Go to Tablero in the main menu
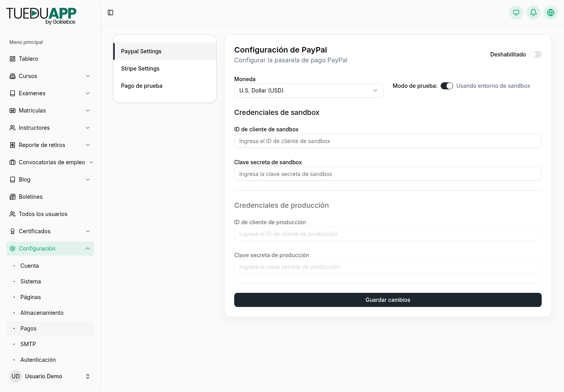The image size is (564, 392). [50, 59]
